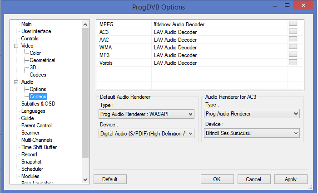
Task: Select the ffdshow Audio Decoder MPEG row
Action: (x=179, y=24)
